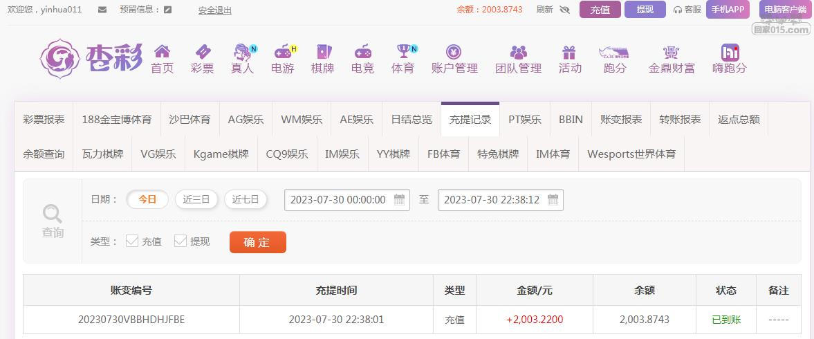
Task: Switch to 余额查询 tab
Action: pyautogui.click(x=44, y=154)
